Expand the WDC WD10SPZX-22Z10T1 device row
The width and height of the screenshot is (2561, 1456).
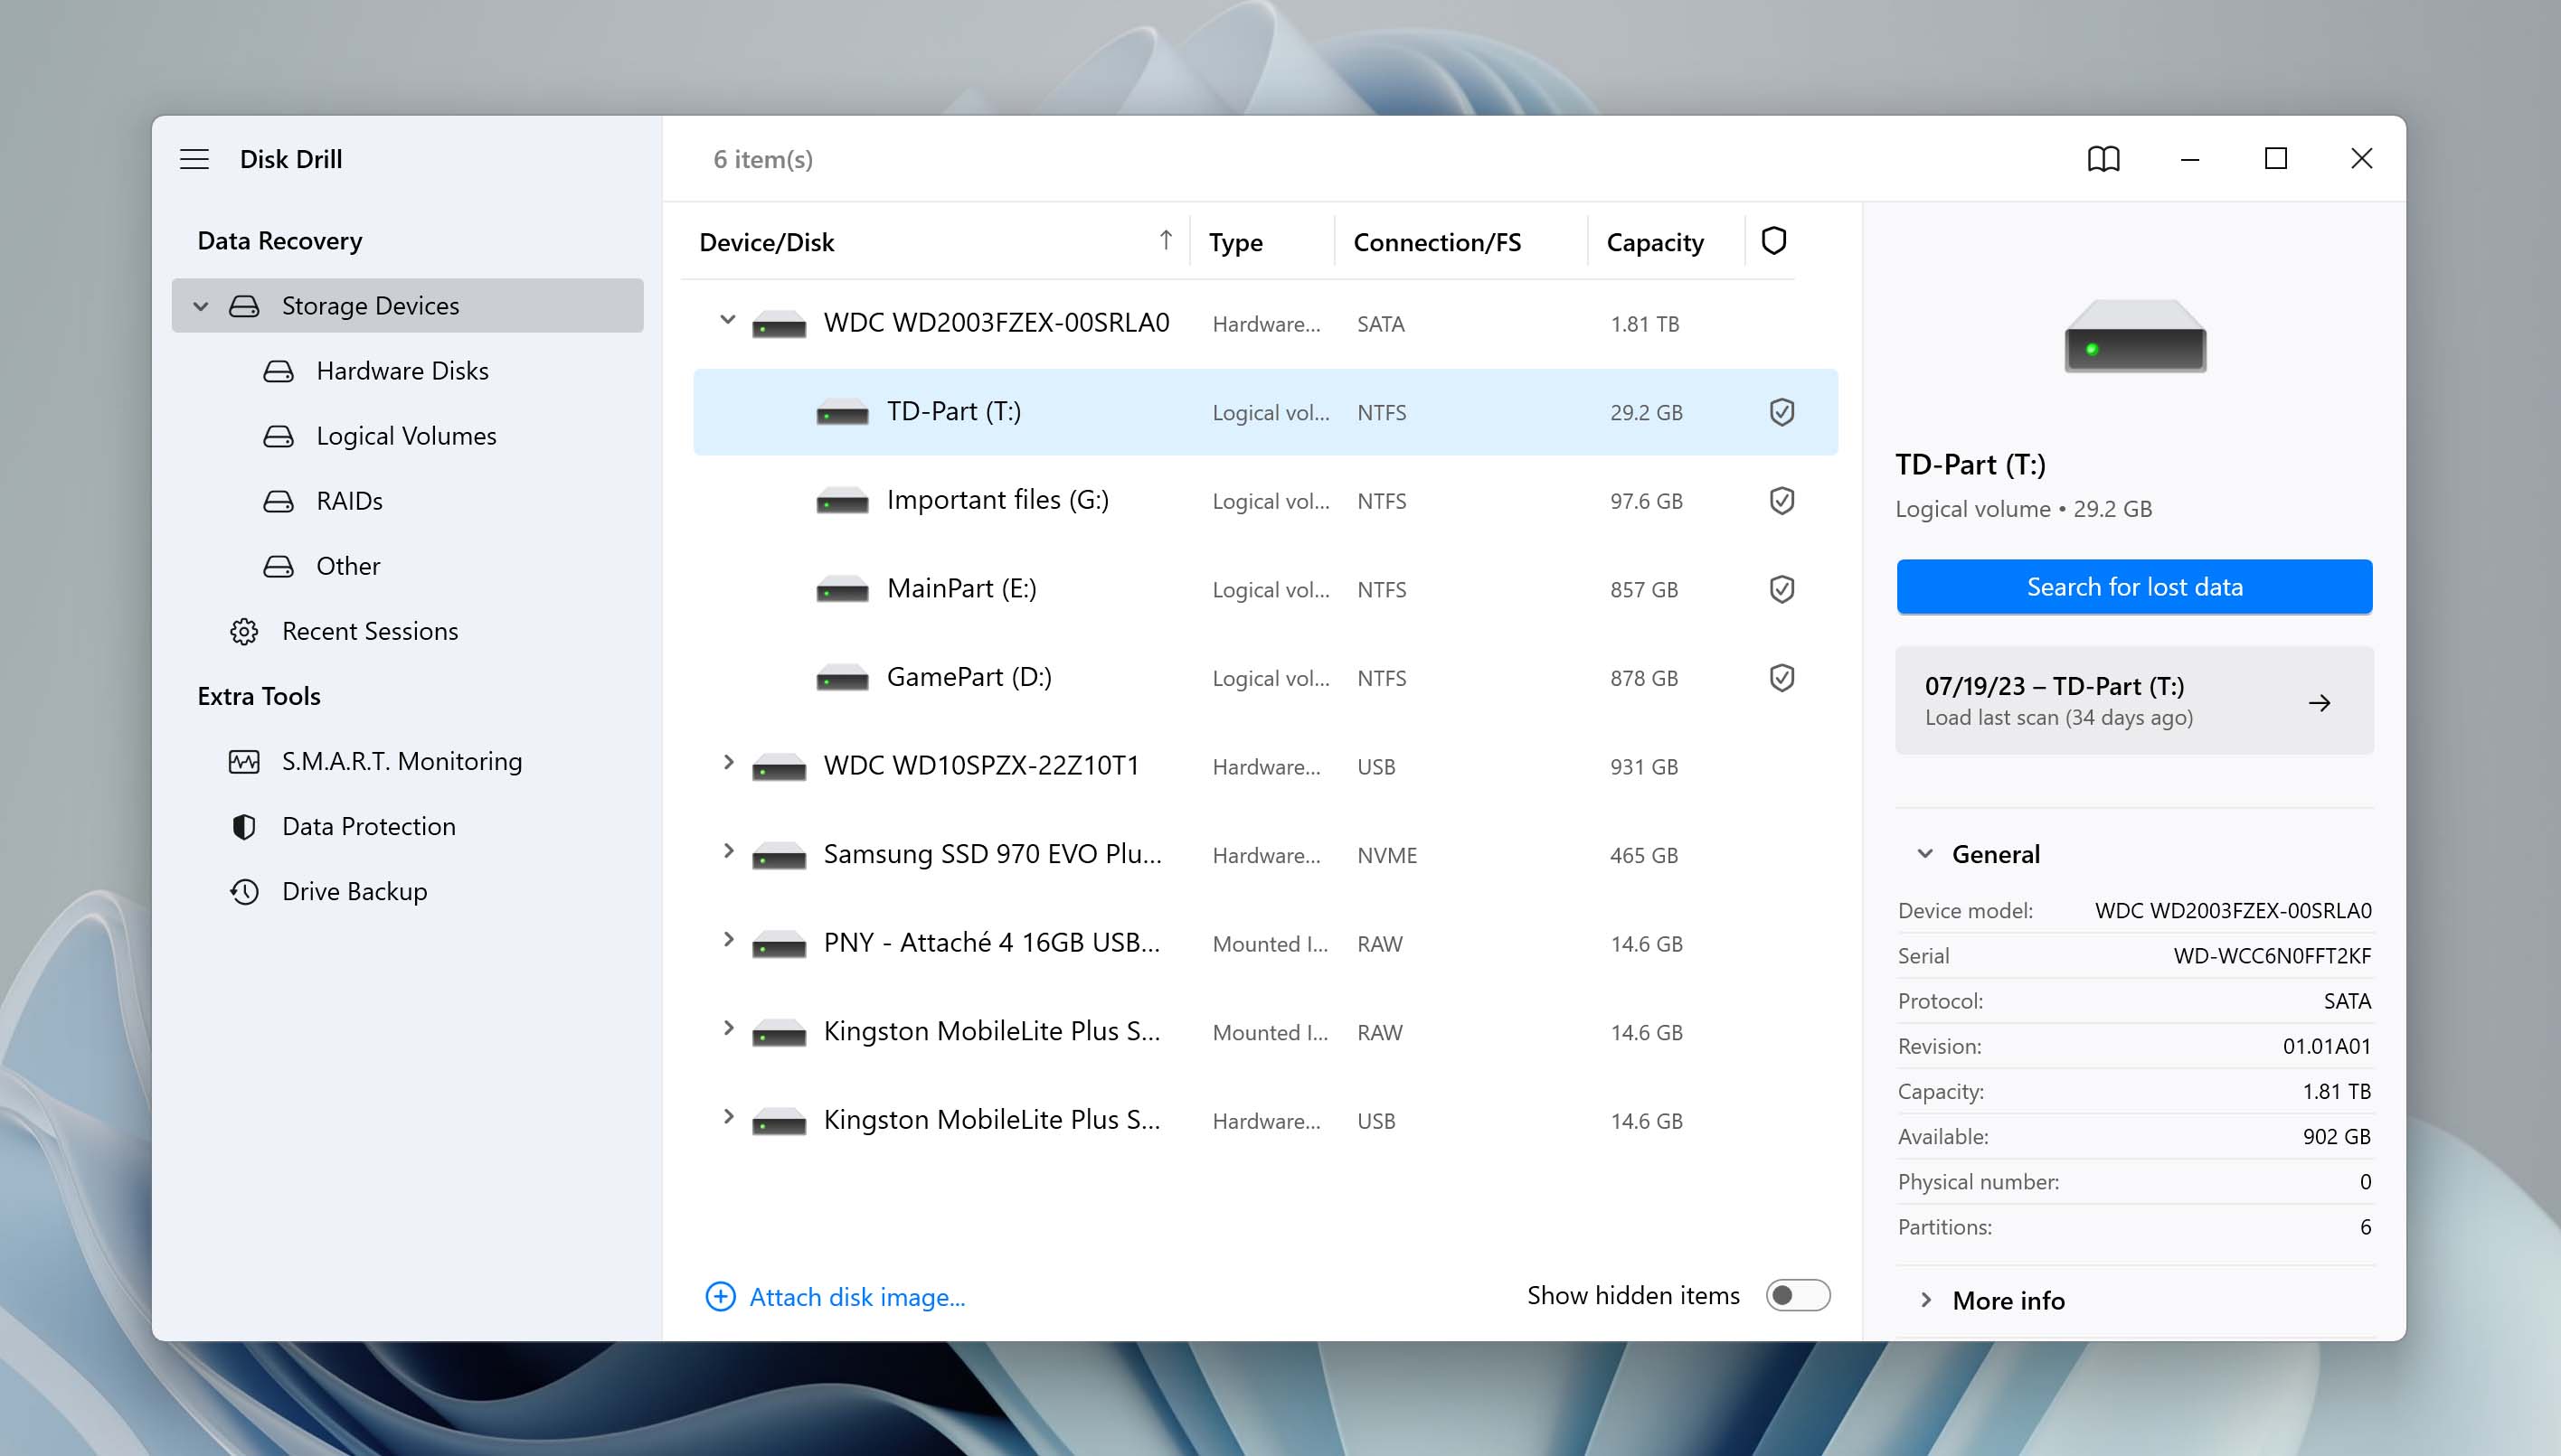pos(726,765)
